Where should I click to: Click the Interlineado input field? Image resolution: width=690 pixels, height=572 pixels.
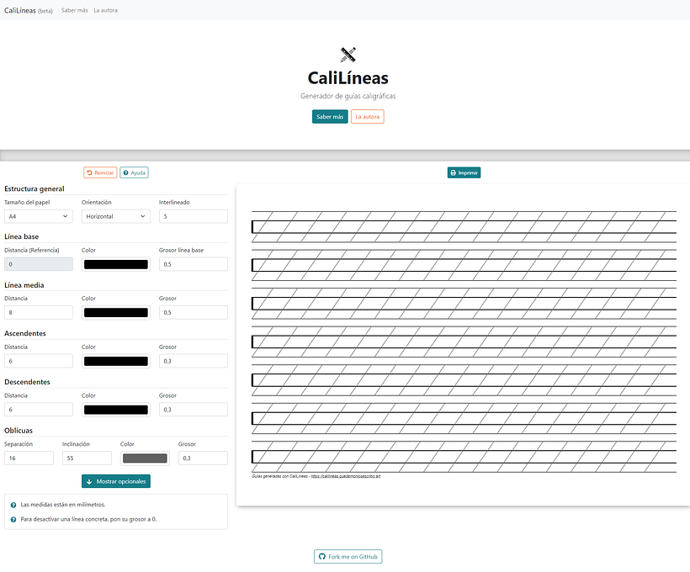click(x=193, y=216)
